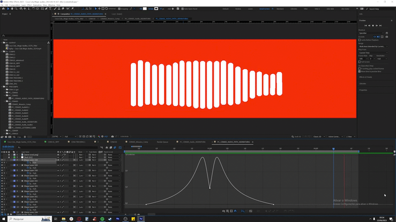396x222 pixels.
Task: Enable Cache Before Playback checkbox
Action: 360,40
